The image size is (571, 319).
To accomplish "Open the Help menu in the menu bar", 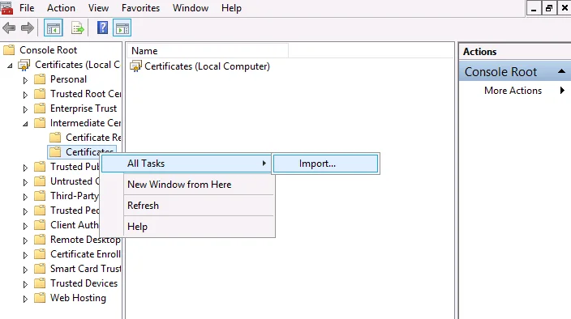I will [231, 8].
